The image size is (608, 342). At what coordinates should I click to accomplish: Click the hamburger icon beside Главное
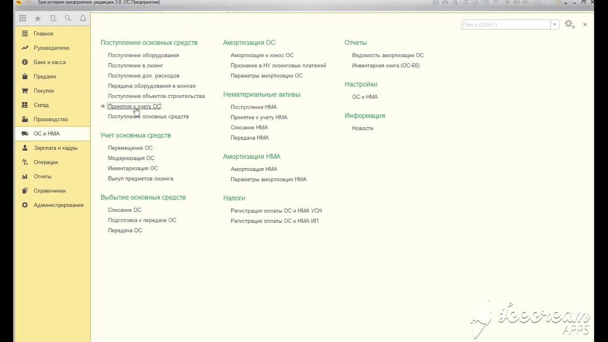[25, 34]
